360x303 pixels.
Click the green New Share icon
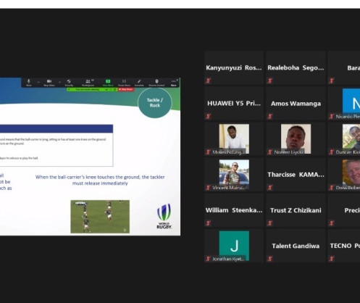click(108, 81)
